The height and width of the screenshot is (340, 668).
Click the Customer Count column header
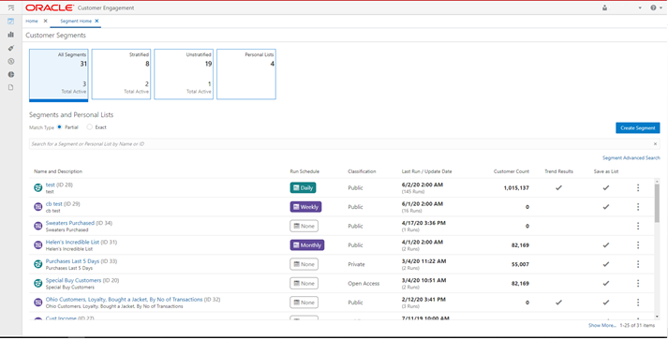(512, 171)
